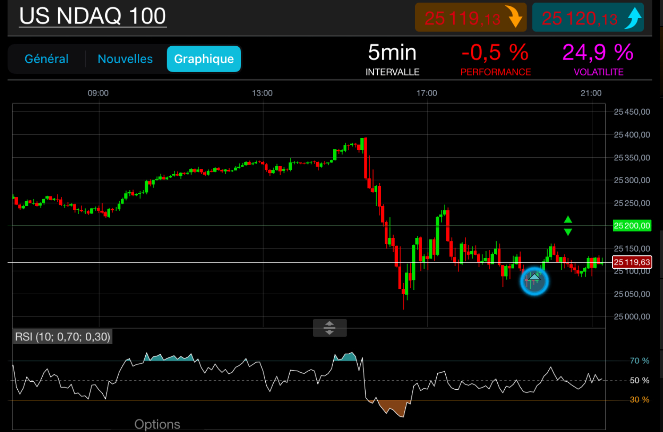The image size is (663, 432).
Task: Click the 25 150,00 price axis label
Action: [x=632, y=248]
